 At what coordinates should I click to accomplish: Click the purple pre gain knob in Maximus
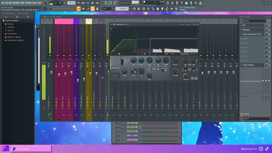click(x=133, y=60)
